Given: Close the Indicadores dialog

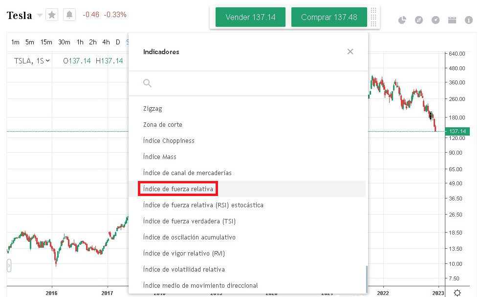Looking at the screenshot, I should (350, 52).
